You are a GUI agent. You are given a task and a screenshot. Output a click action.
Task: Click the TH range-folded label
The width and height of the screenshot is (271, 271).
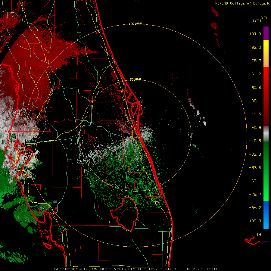pyautogui.click(x=259, y=235)
